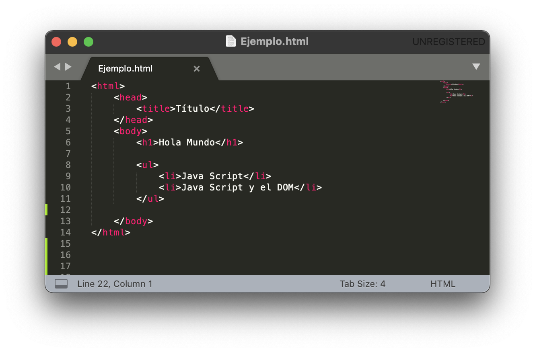Click the Java Script item on line 9
Viewport: 535px width, 352px height.
212,176
